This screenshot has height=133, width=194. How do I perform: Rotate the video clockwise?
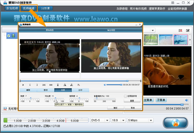tap(65, 85)
